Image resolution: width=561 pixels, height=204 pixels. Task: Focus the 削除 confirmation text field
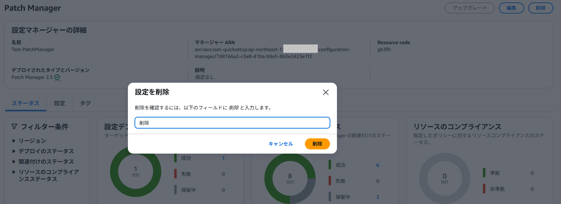232,123
